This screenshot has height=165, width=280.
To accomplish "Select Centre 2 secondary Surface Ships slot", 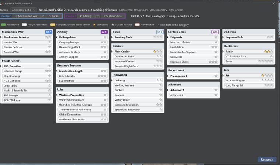I will 112,16.
